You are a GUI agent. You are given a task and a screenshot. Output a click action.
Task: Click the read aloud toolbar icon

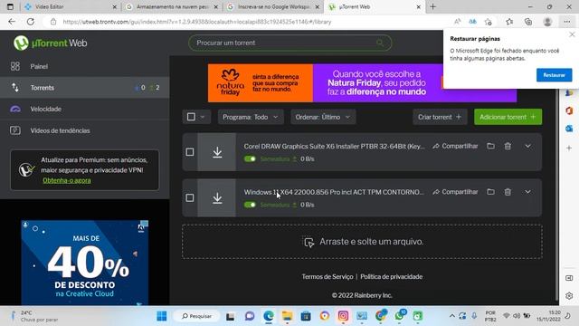tap(457, 22)
